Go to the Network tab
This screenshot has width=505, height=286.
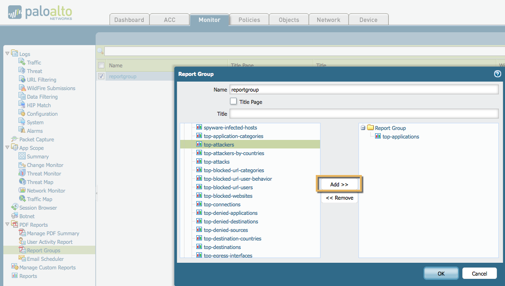[329, 19]
